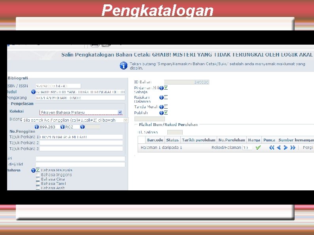Enable the Tanda Merah checkbox
The image size is (314, 235).
[166, 107]
